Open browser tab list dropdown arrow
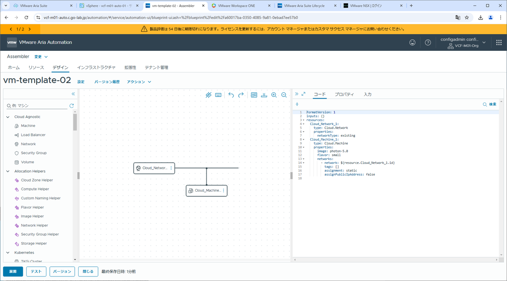Screen dimensions: 507x281 [5, 6]
